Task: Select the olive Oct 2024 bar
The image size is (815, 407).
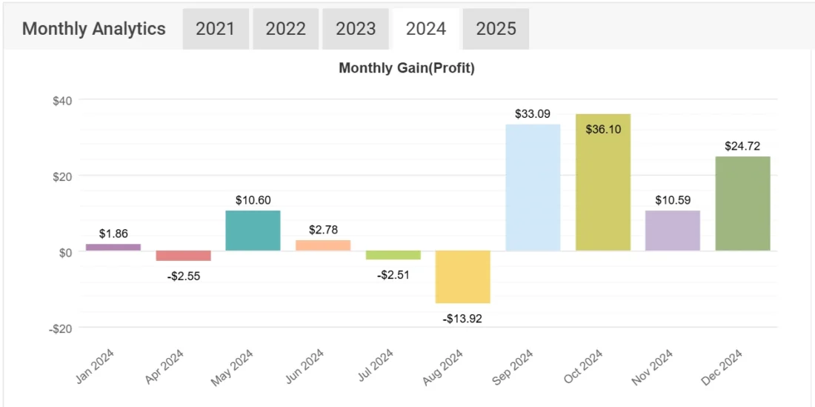Action: pyautogui.click(x=603, y=182)
